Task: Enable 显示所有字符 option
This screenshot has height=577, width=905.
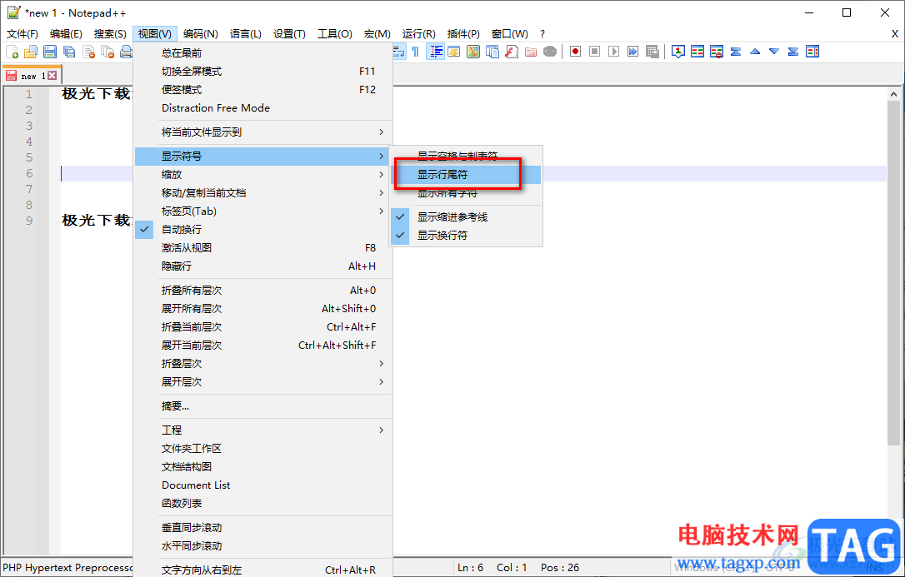Action: pos(466,193)
